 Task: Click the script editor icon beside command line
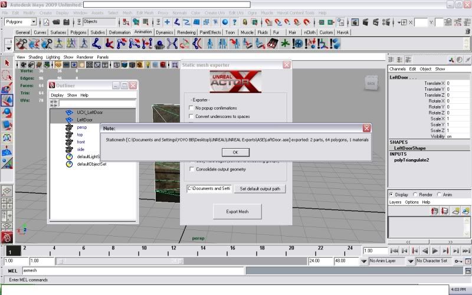coord(468,271)
